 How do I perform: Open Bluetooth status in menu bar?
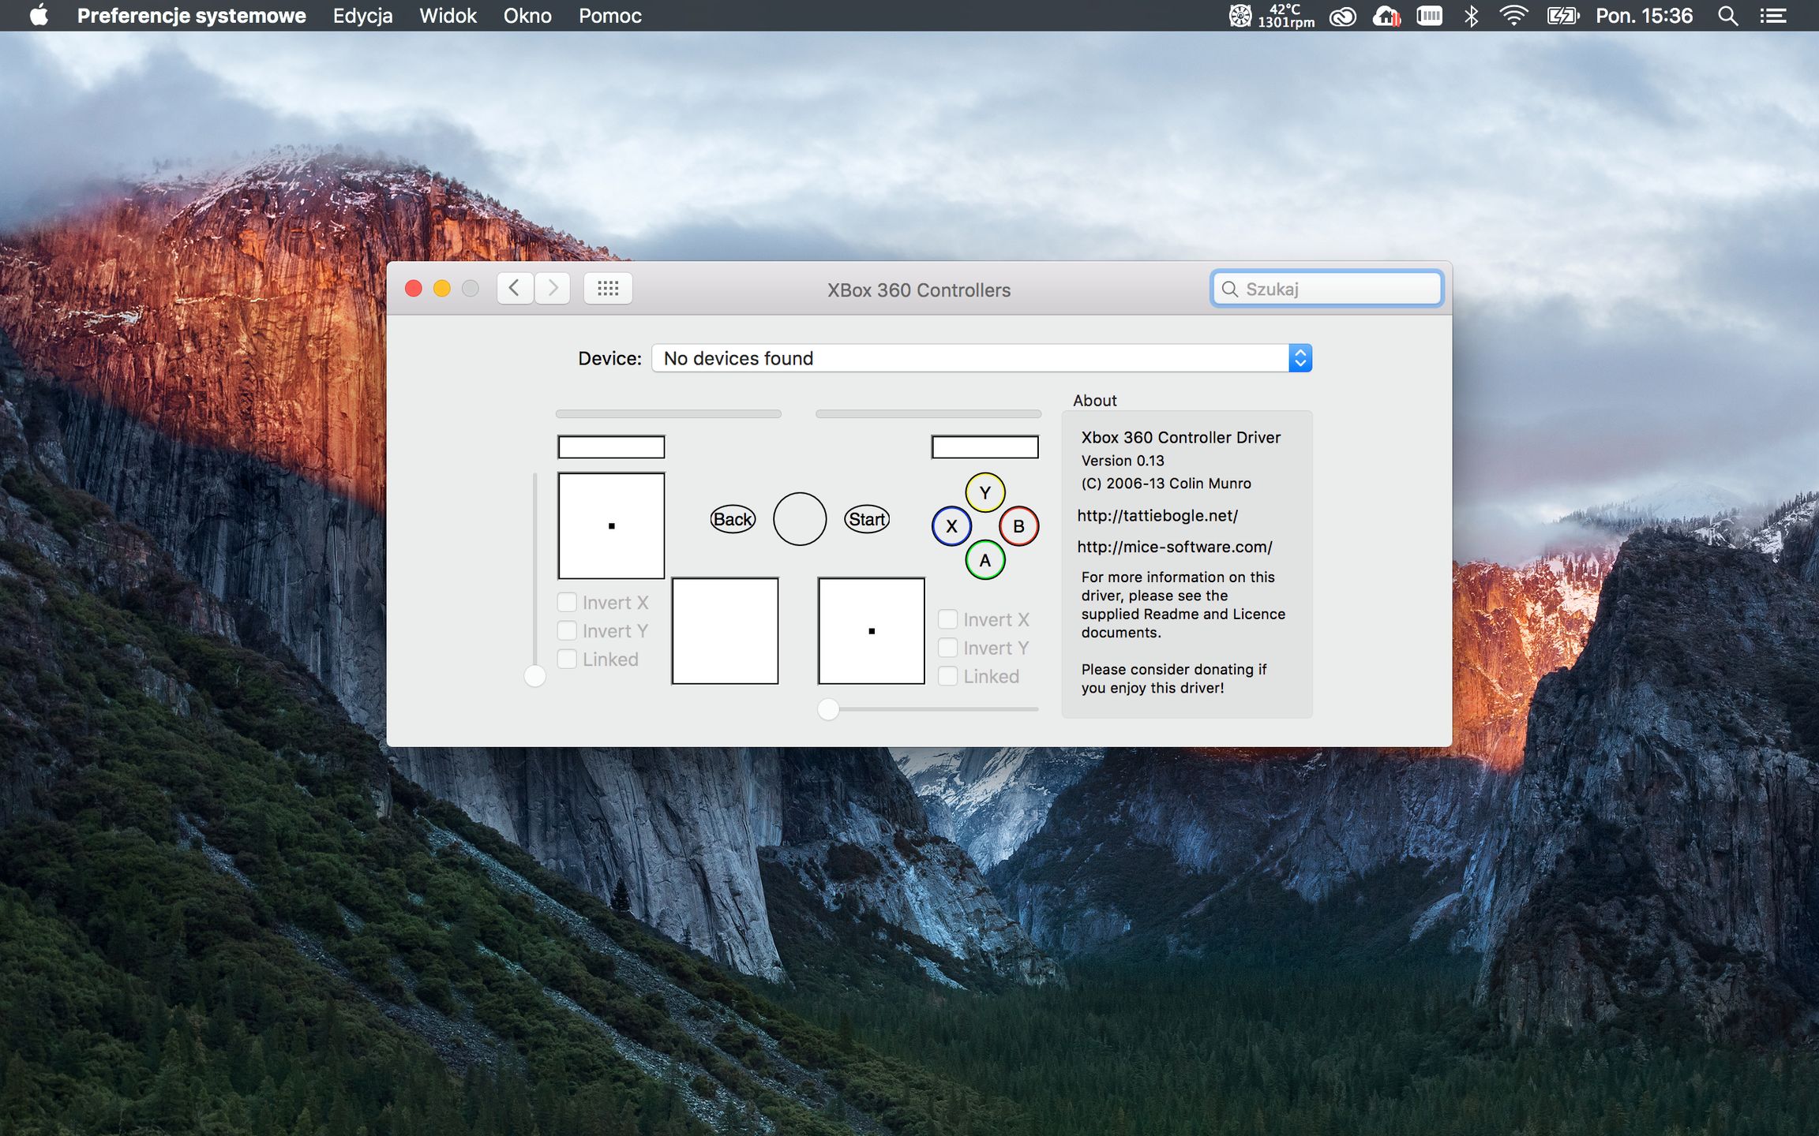tap(1471, 16)
